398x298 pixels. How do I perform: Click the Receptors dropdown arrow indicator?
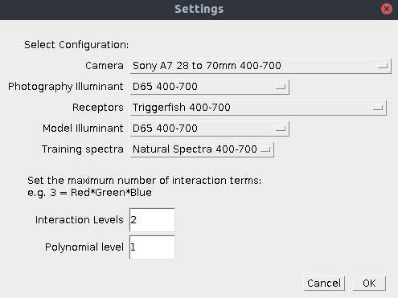[378, 108]
